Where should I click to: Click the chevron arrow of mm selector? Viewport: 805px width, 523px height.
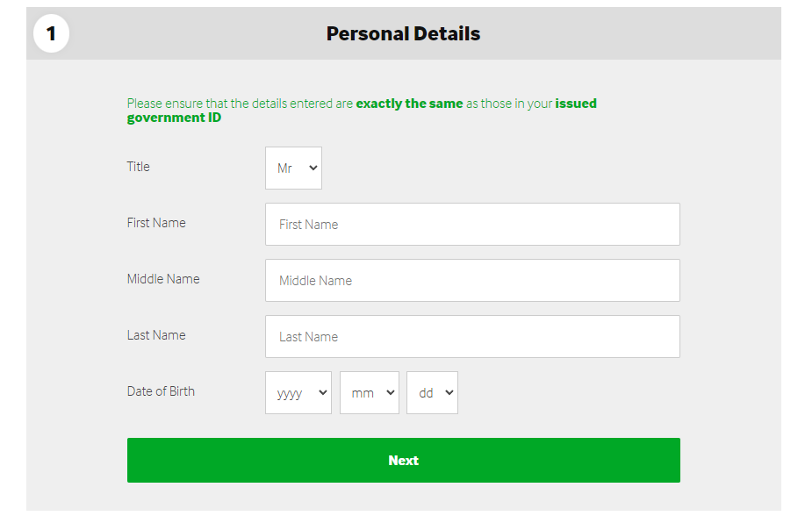[x=390, y=392]
